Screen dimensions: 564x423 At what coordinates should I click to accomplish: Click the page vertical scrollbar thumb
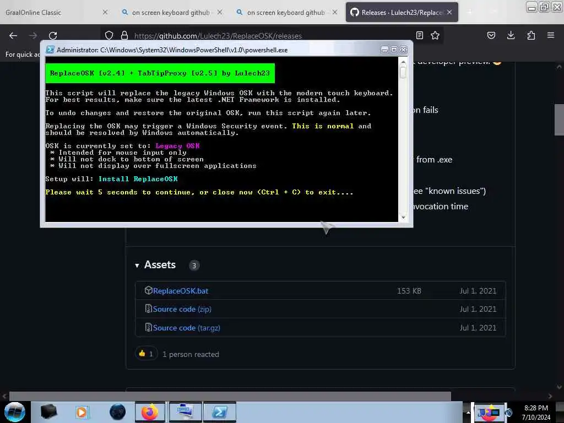[x=559, y=120]
